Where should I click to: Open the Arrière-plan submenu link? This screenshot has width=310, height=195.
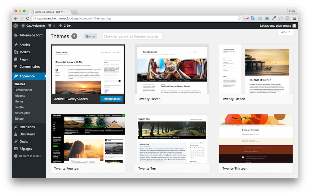click(22, 113)
